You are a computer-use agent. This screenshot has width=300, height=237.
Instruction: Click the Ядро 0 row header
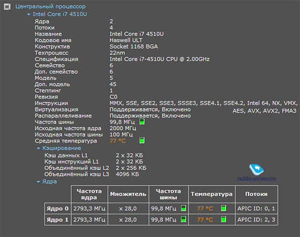point(58,209)
